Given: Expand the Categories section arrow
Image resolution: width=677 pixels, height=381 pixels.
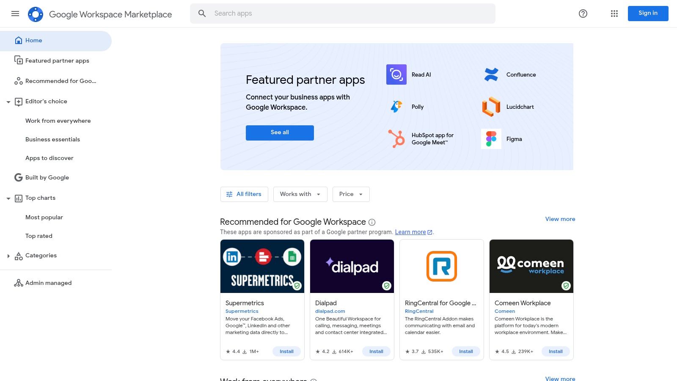Looking at the screenshot, I should click(8, 256).
